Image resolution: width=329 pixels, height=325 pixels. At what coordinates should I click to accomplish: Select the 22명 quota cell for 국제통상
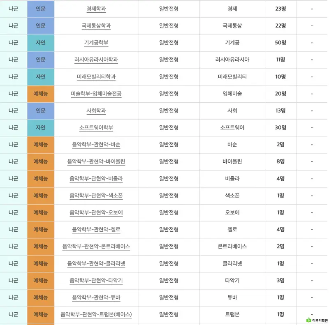click(x=280, y=26)
